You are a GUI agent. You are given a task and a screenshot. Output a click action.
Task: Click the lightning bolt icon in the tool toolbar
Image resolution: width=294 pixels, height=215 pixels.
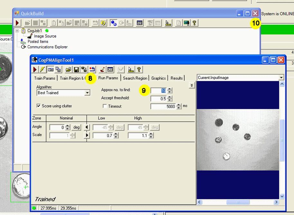(x=42, y=69)
